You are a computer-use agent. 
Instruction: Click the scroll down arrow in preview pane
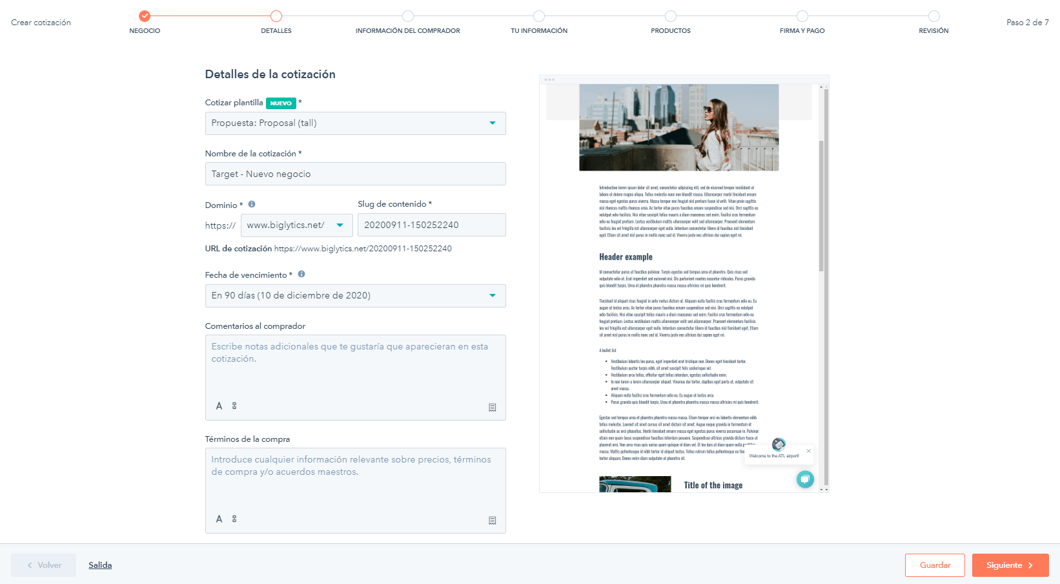coord(822,489)
